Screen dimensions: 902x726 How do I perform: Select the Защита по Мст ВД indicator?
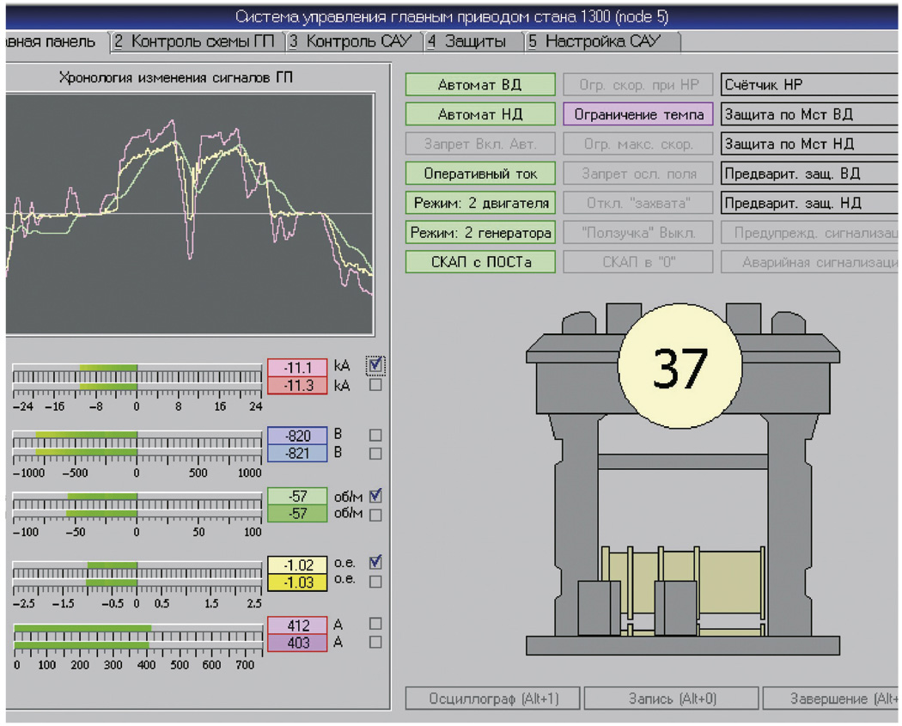click(x=809, y=114)
